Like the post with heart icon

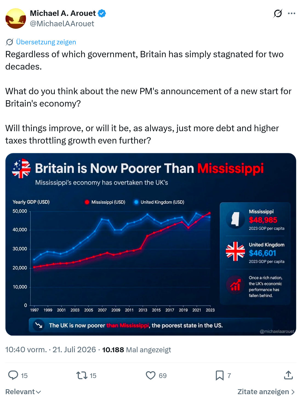[x=150, y=375]
